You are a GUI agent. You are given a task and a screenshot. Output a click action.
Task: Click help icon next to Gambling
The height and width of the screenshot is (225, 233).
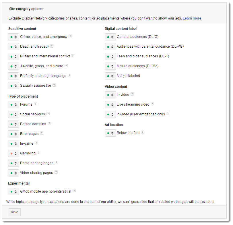point(39,153)
